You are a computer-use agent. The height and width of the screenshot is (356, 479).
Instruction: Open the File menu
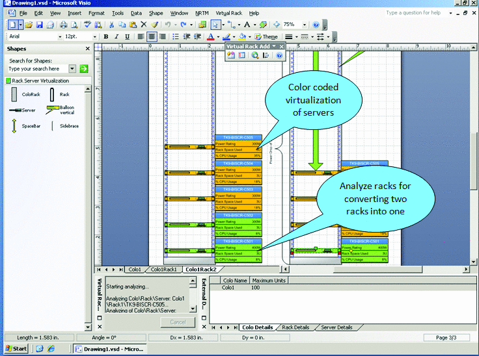click(x=23, y=13)
